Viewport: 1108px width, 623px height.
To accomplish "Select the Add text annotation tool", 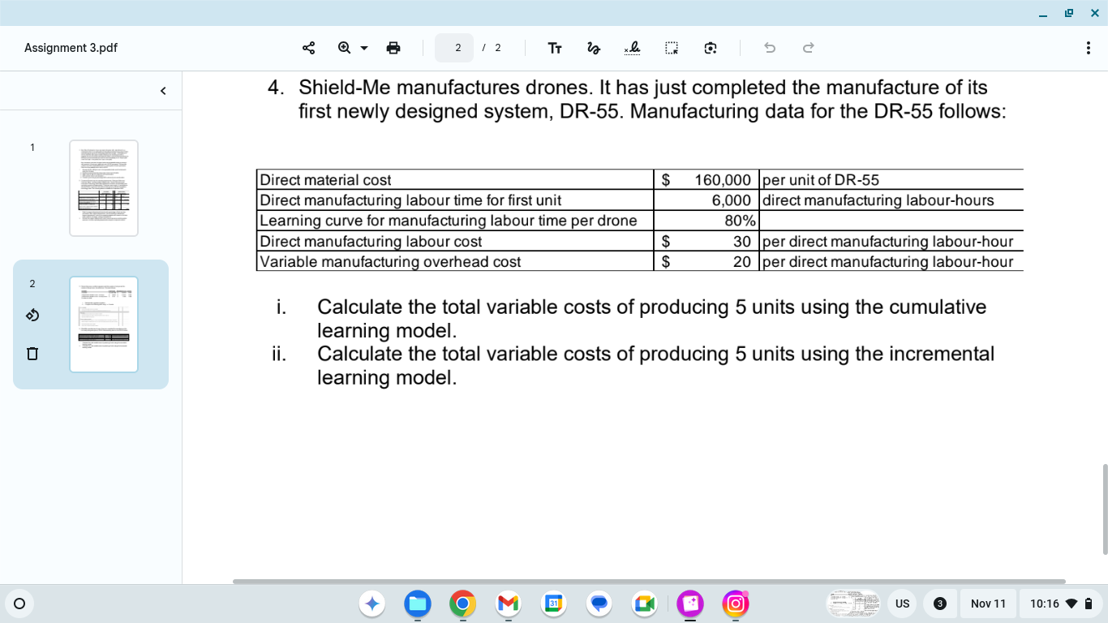I will tap(555, 48).
